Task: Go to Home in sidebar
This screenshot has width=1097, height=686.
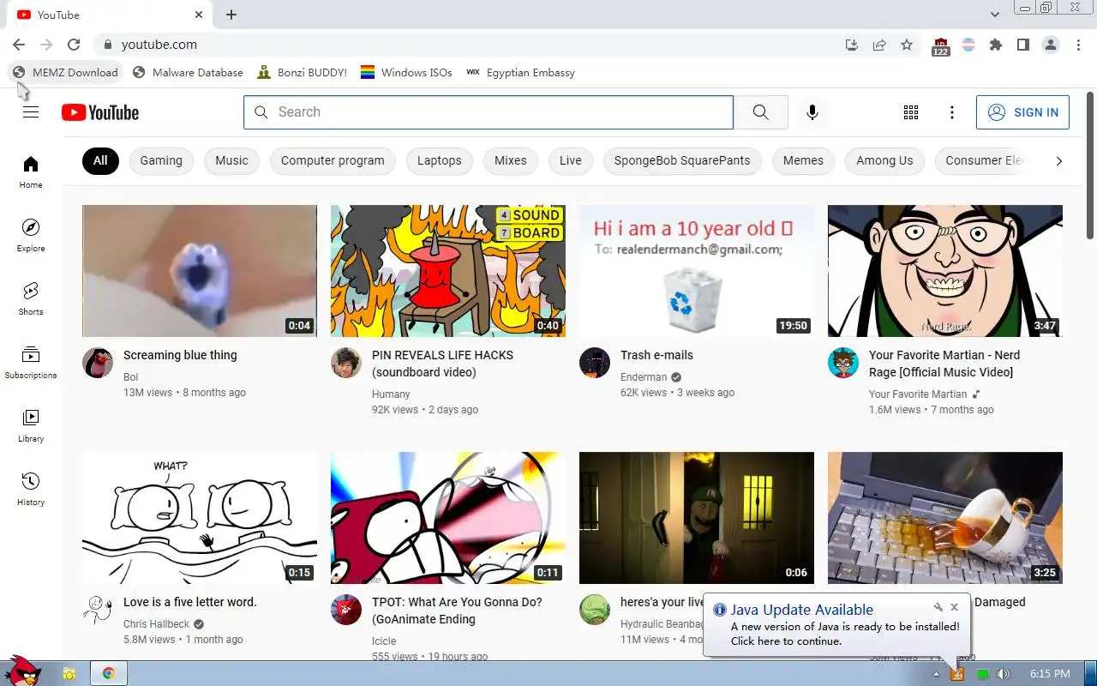Action: click(x=31, y=171)
